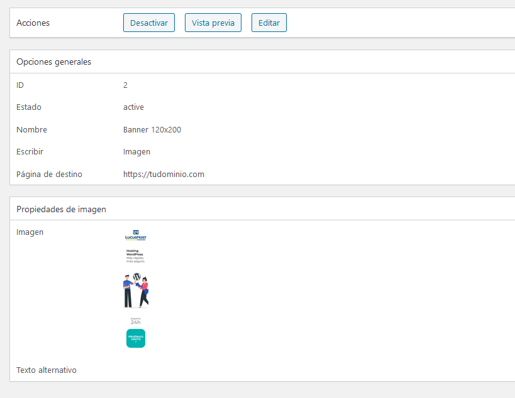Click the Texto alternativo label
This screenshot has height=398, width=515.
click(47, 370)
